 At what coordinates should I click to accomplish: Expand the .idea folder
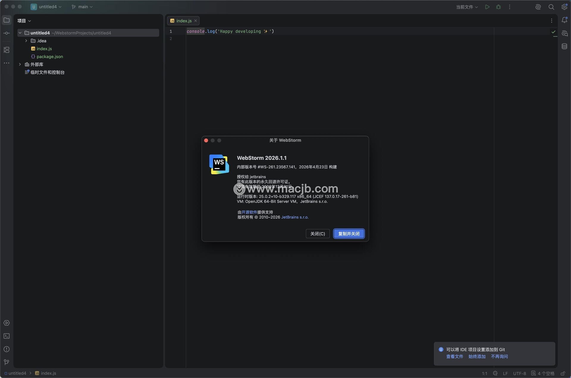(x=26, y=41)
